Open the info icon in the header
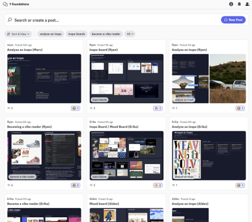252x222 pixels. 231,4
